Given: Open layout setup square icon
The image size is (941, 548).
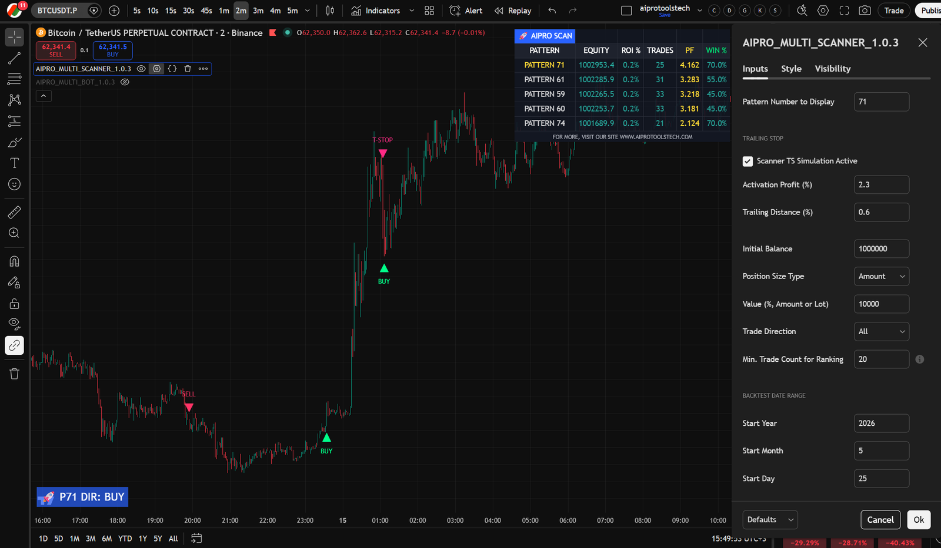Looking at the screenshot, I should pos(627,11).
